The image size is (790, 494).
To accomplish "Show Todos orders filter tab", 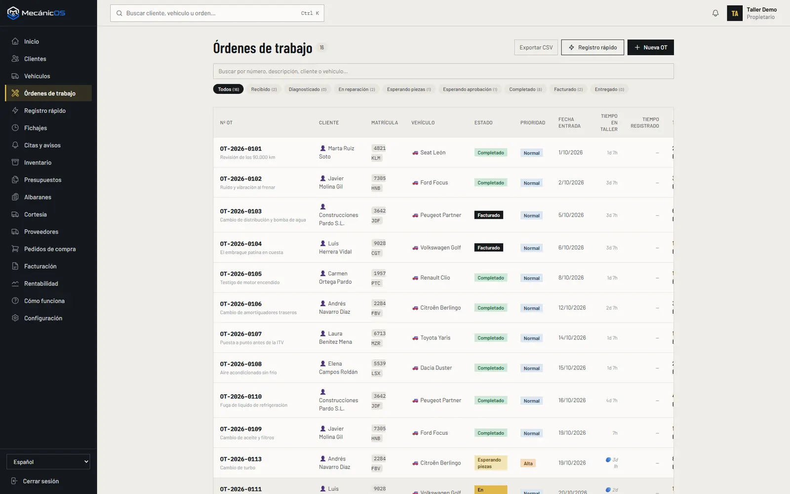I will click(x=228, y=89).
